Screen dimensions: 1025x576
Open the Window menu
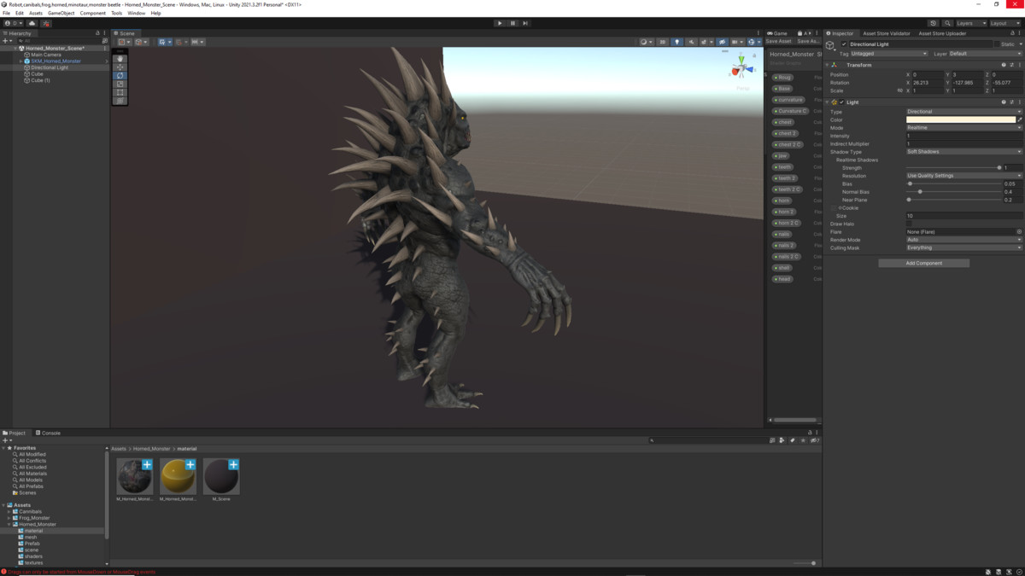point(136,14)
